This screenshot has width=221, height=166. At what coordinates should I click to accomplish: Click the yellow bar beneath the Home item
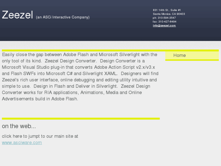pyautogui.click(x=192, y=60)
